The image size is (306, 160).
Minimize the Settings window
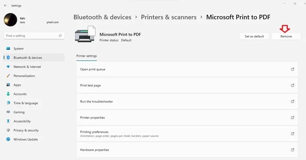click(285, 3)
